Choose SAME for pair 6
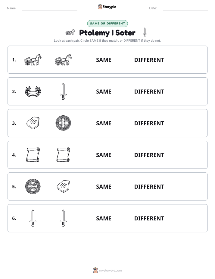 tap(104, 218)
